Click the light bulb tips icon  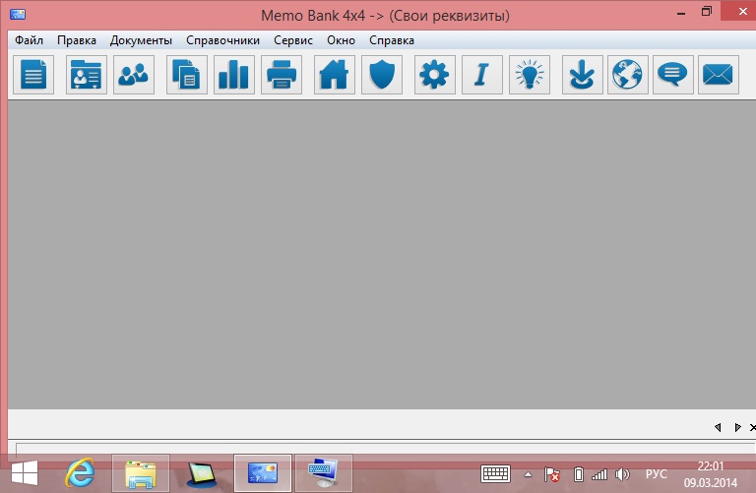point(530,75)
